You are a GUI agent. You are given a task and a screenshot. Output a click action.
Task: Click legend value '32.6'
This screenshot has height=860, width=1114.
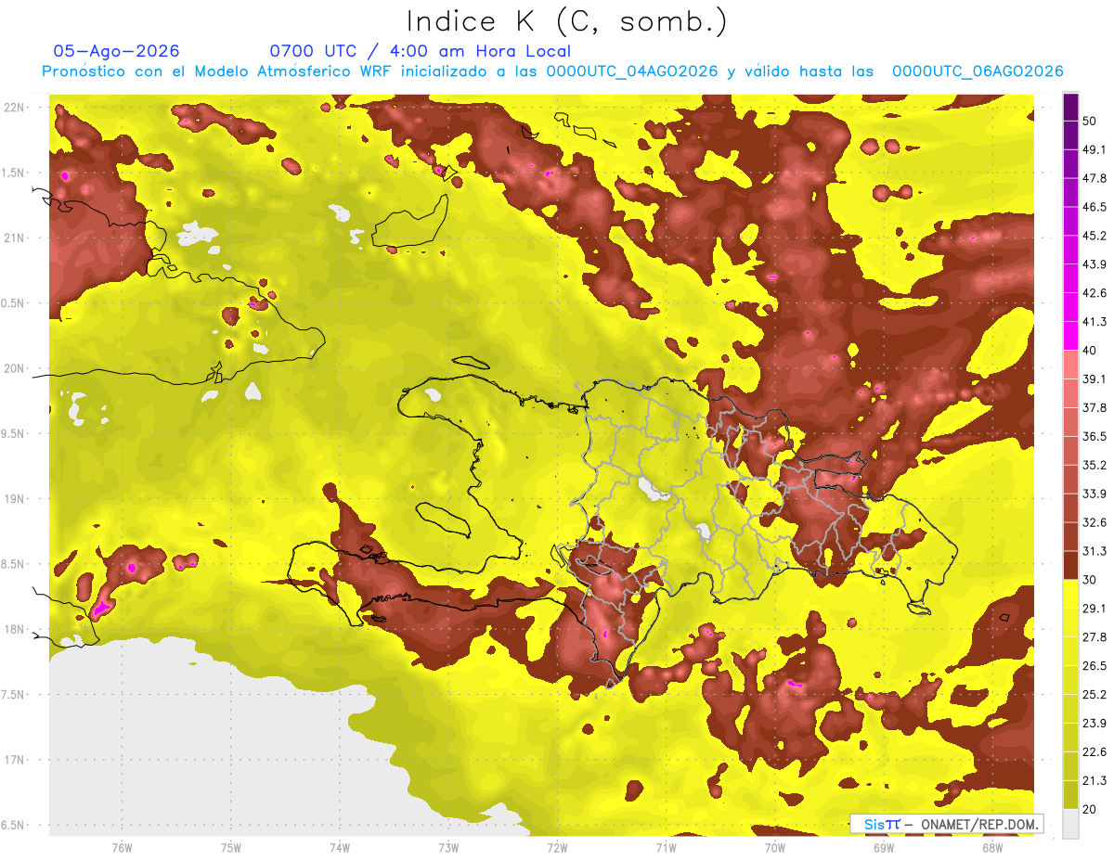pos(1094,522)
